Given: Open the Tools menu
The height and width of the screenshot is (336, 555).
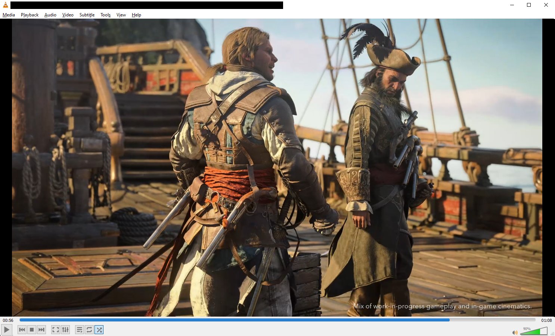Looking at the screenshot, I should [x=105, y=15].
